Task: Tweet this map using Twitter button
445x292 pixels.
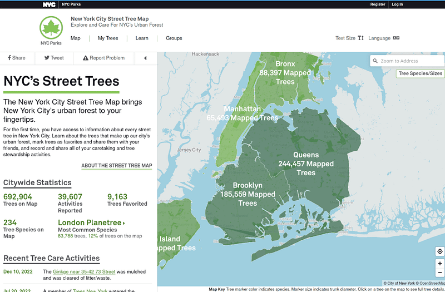Action: click(47, 58)
